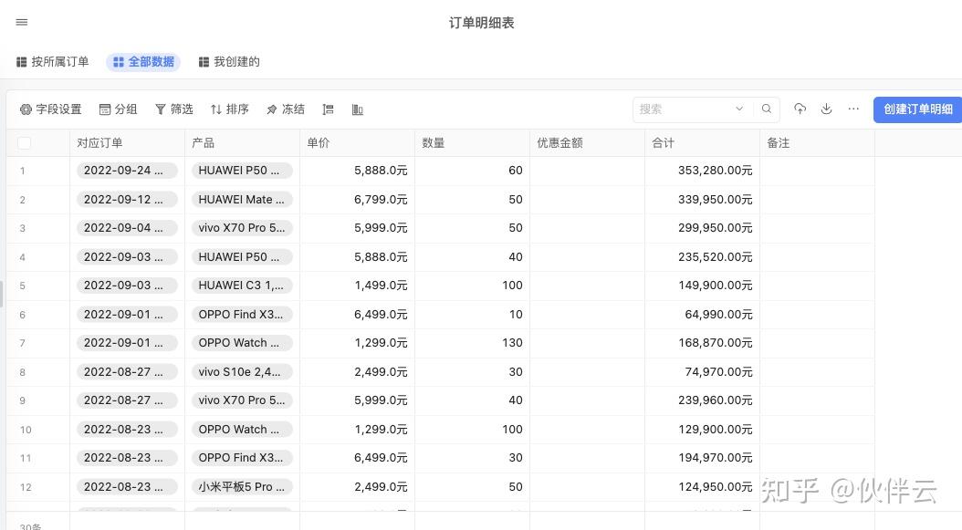Image resolution: width=962 pixels, height=530 pixels.
Task: Click the OPPO Watch tag in row 7
Action: (242, 343)
